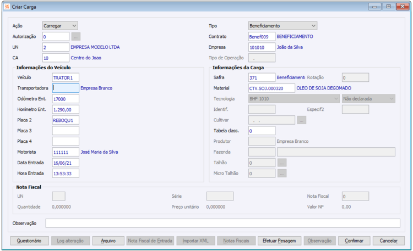The width and height of the screenshot is (413, 251).
Task: Click the ellipsis button beside Talhão
Action: [x=282, y=163]
